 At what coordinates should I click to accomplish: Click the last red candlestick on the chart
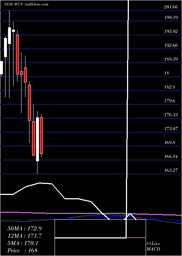tap(41, 136)
